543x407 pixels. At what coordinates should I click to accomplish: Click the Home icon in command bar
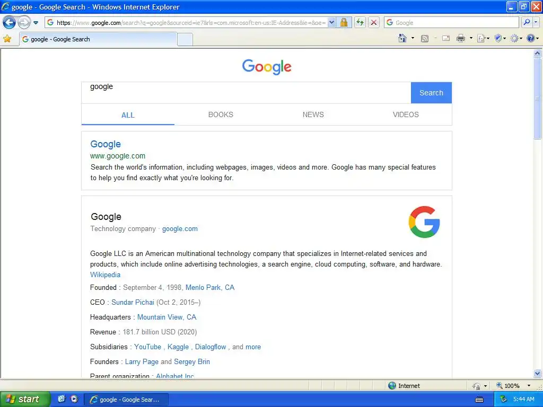[x=402, y=38]
